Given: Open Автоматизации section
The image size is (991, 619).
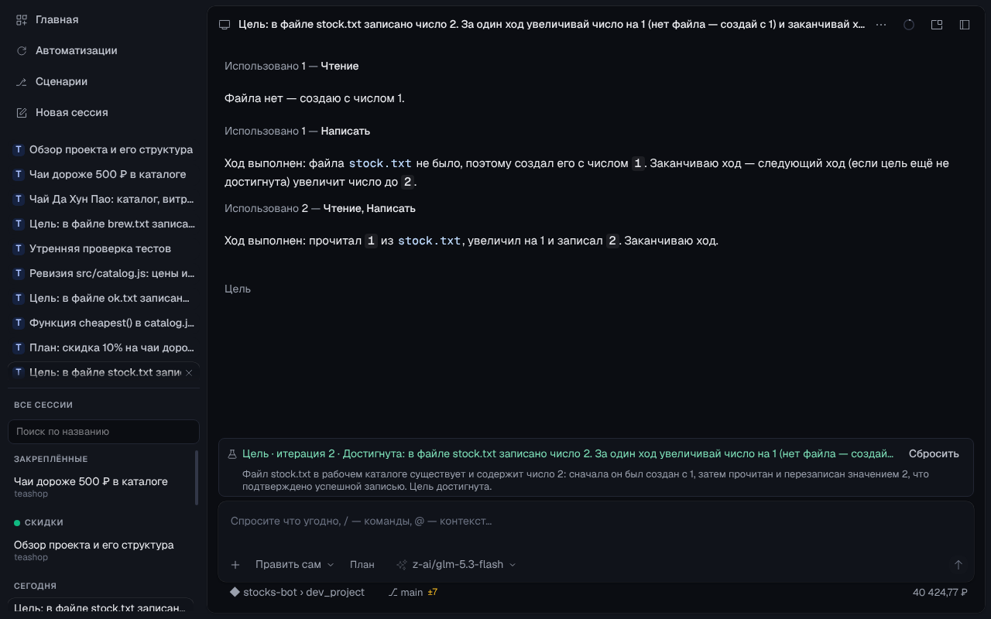Looking at the screenshot, I should click(77, 50).
